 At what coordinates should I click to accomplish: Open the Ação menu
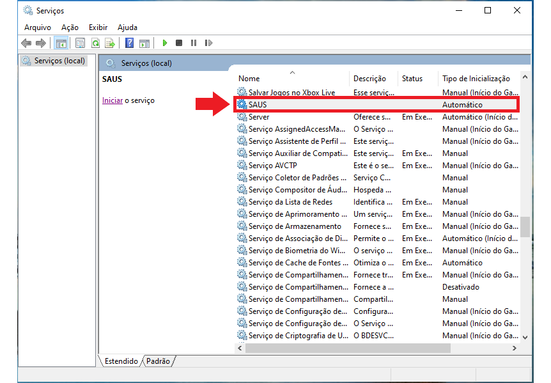[70, 27]
